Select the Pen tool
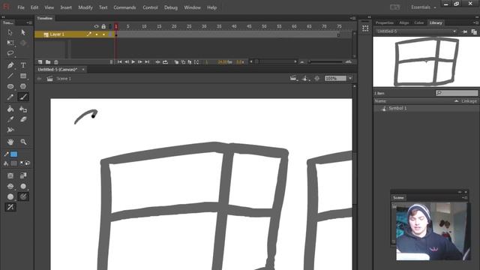Screen dimensions: 480x270 point(10,65)
